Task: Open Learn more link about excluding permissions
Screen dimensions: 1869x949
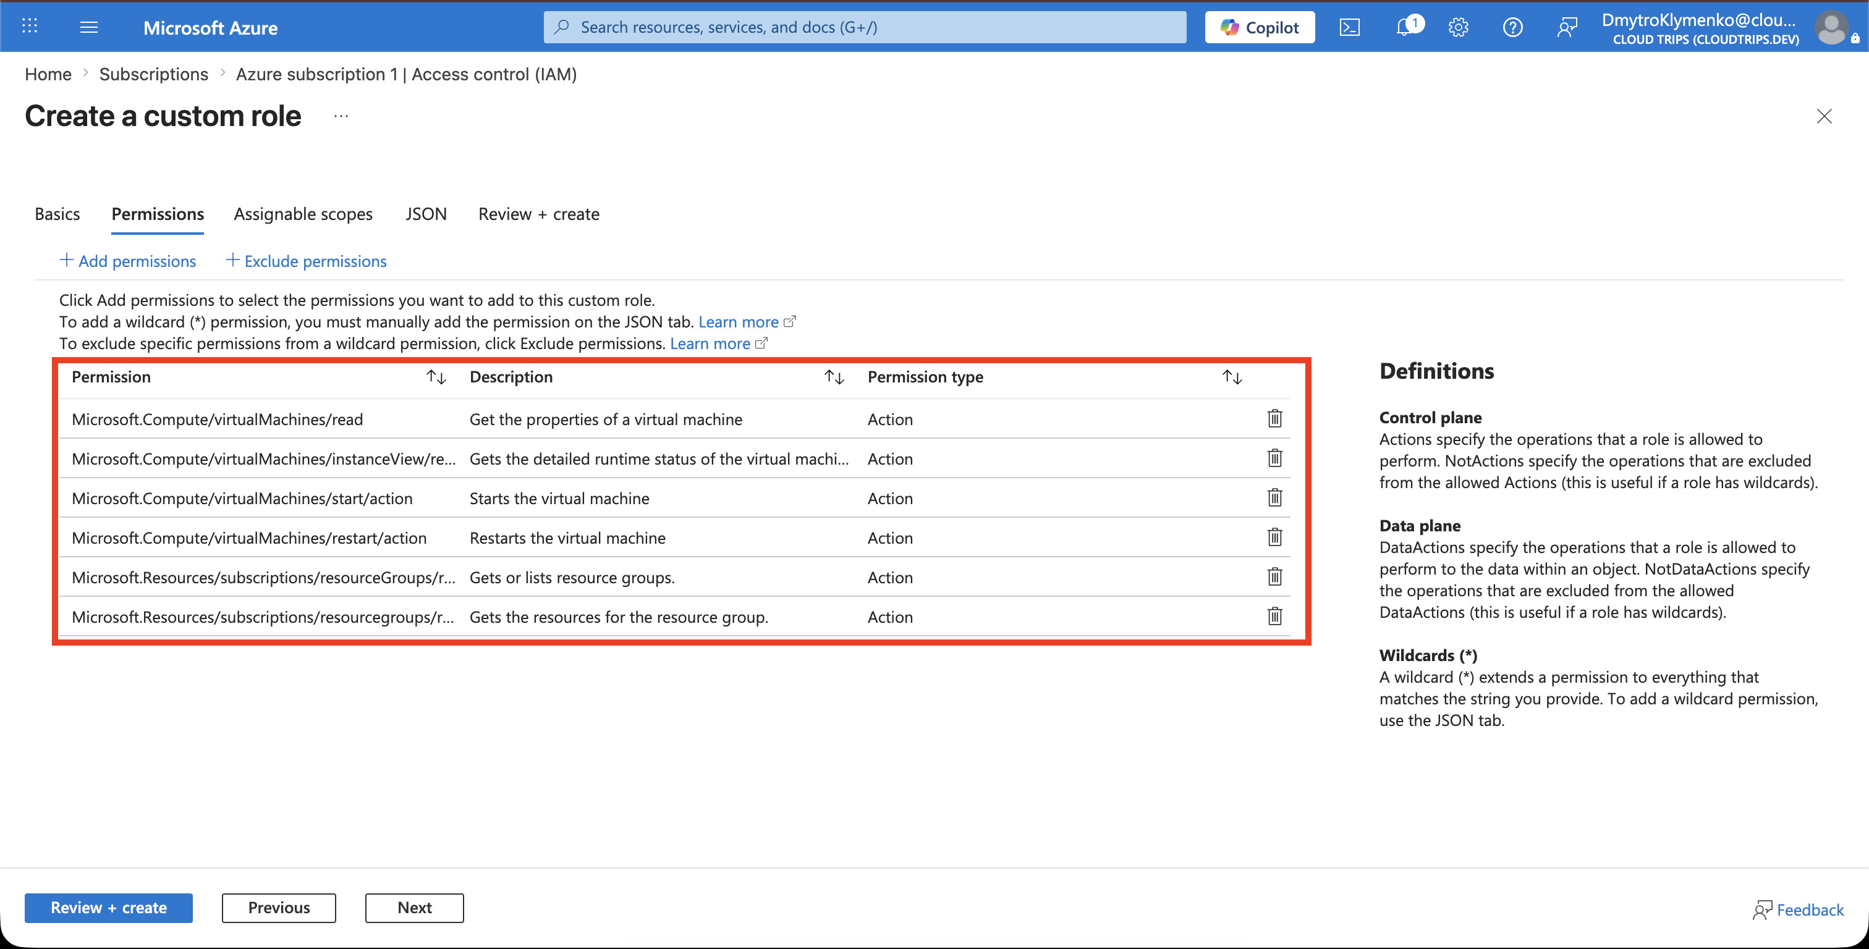Action: pos(718,343)
